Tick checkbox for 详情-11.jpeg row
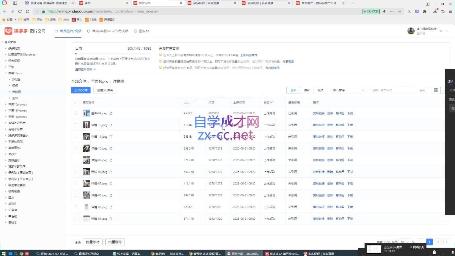The image size is (455, 256). pyautogui.click(x=76, y=137)
